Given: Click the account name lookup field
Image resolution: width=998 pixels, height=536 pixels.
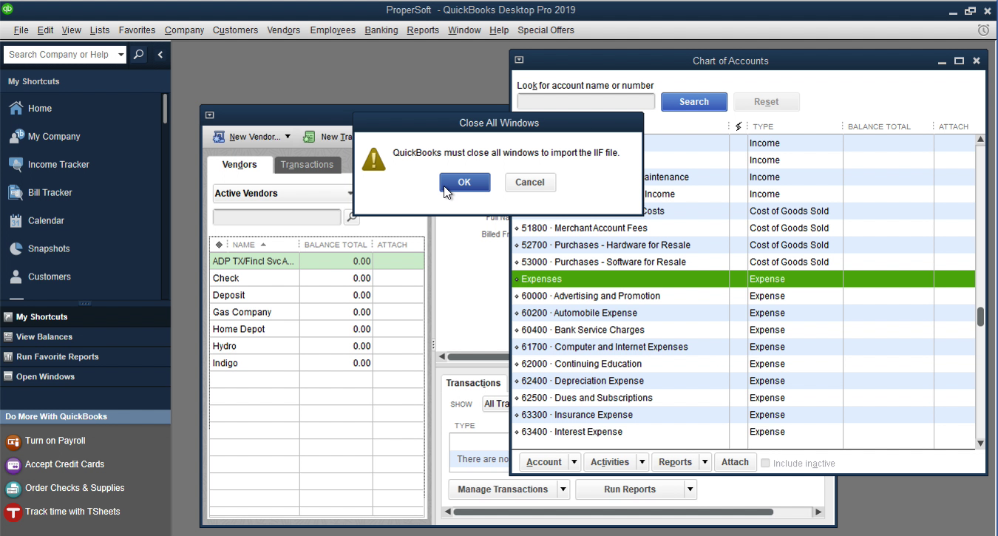Looking at the screenshot, I should pyautogui.click(x=586, y=102).
